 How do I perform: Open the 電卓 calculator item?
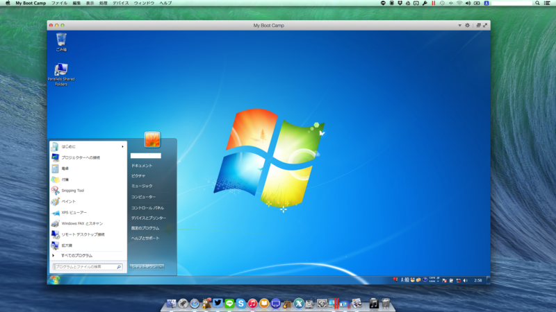pos(88,168)
